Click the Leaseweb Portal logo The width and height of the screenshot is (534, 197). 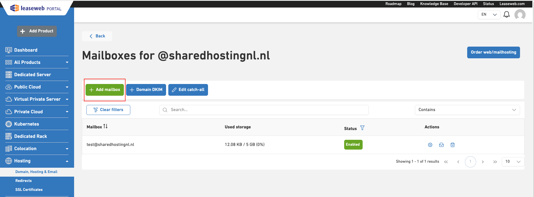pos(36,8)
